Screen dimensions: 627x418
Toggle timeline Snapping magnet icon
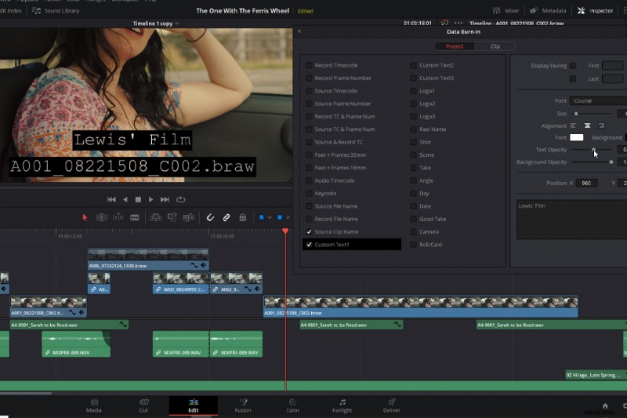point(210,217)
